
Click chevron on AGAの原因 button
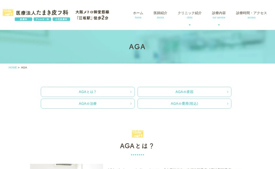[x=227, y=92]
